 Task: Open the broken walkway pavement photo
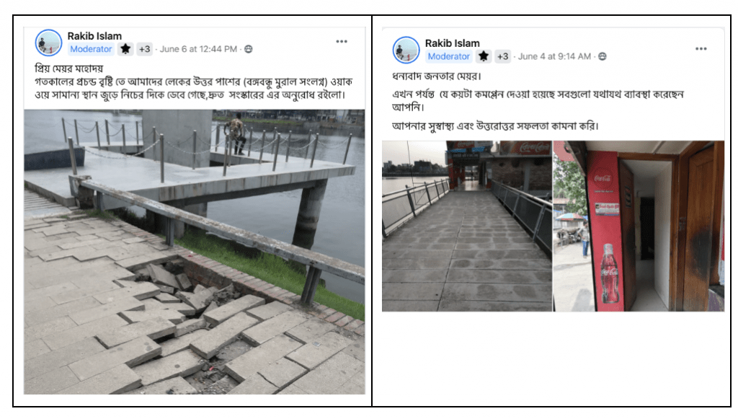coord(195,252)
